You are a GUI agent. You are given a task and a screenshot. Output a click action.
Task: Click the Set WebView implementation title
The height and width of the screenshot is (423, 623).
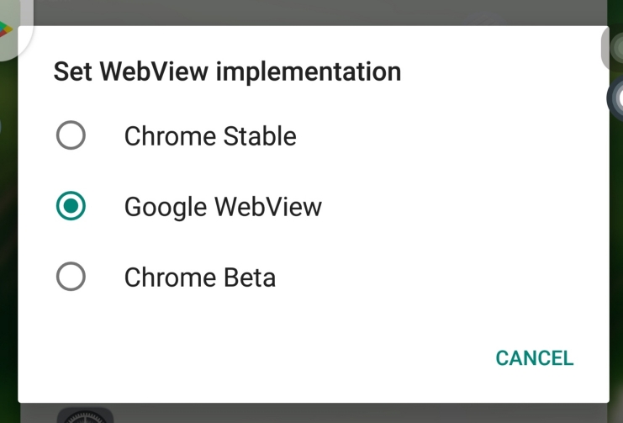click(227, 71)
